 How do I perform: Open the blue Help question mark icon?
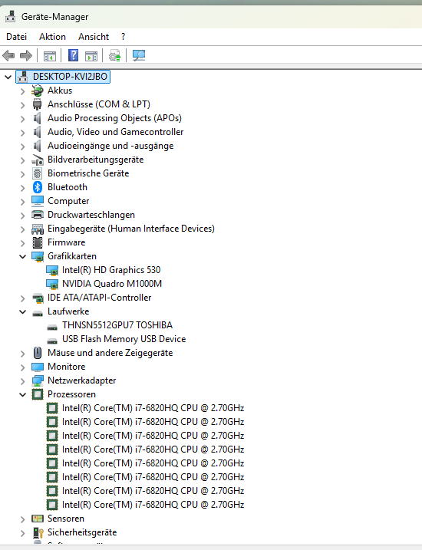(73, 55)
